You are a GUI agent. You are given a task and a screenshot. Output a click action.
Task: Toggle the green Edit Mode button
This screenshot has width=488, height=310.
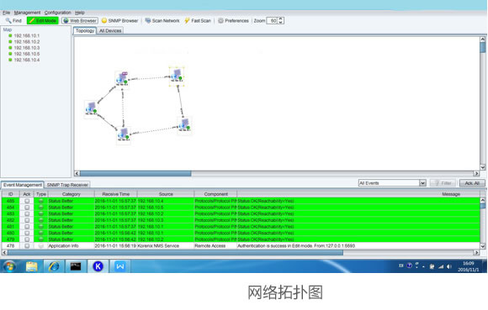click(x=43, y=20)
